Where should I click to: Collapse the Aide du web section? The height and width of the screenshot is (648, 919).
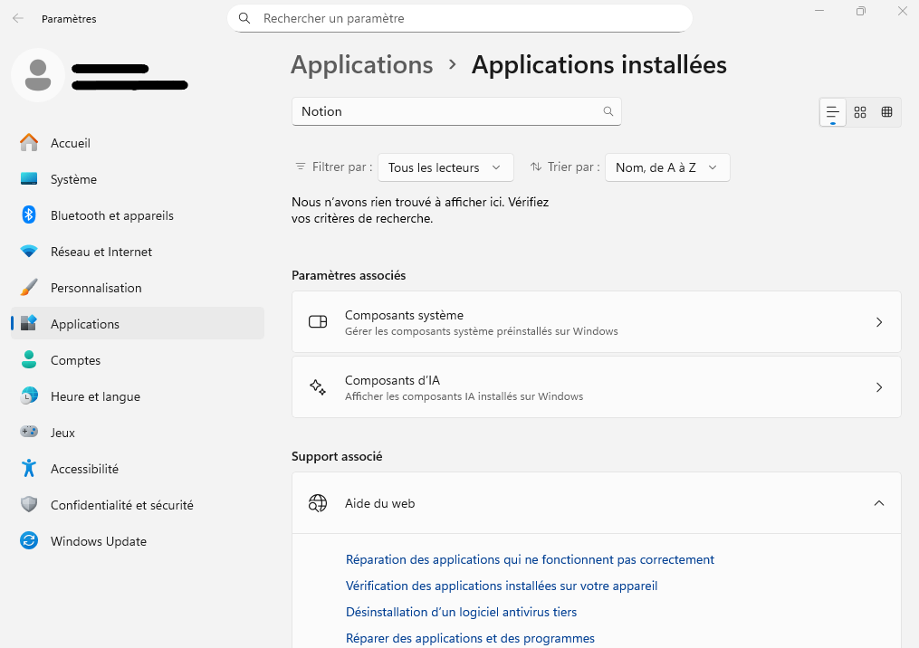pyautogui.click(x=878, y=503)
